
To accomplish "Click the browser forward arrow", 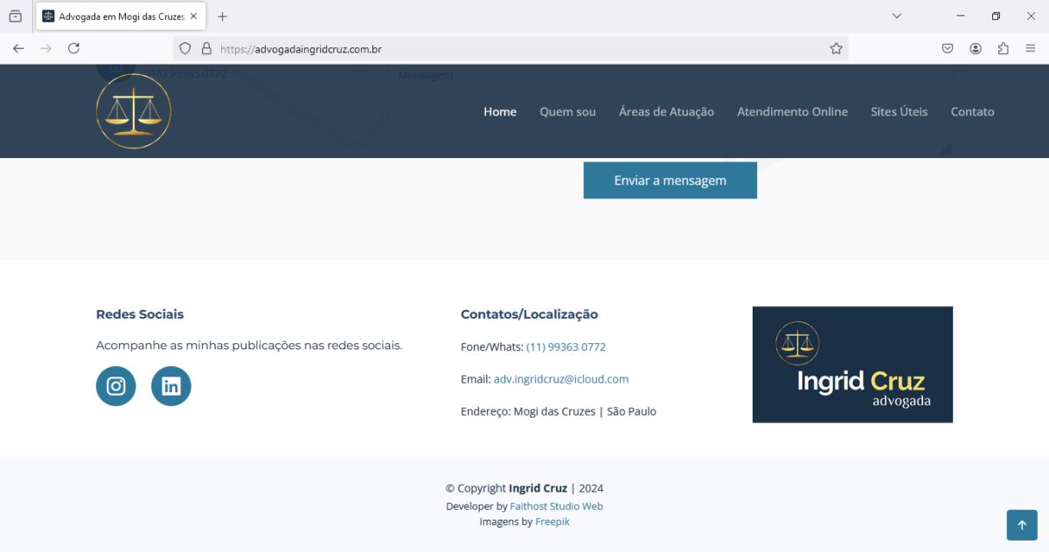I will coord(46,49).
